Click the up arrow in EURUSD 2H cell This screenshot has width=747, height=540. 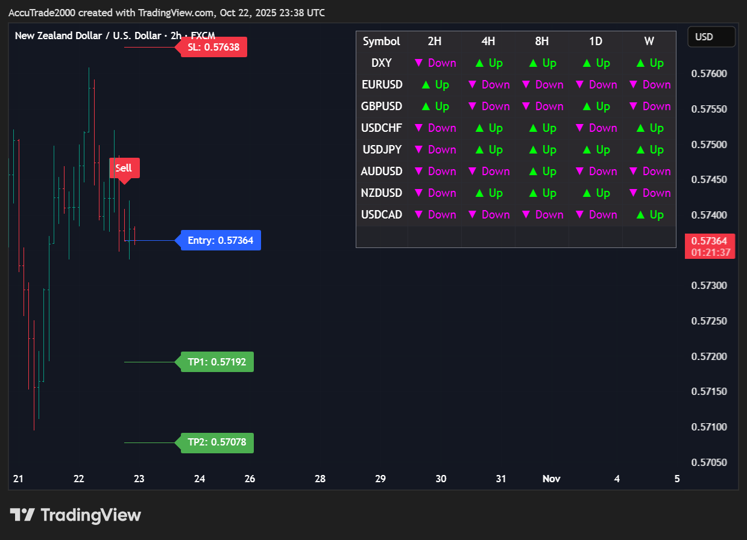pyautogui.click(x=426, y=85)
